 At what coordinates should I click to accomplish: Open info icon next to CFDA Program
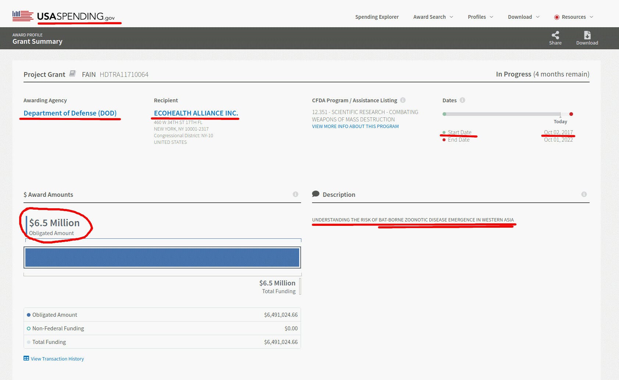[x=403, y=100]
